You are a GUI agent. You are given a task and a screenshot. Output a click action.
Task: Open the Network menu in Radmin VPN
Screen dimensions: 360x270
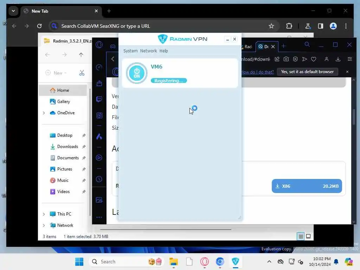tap(149, 51)
